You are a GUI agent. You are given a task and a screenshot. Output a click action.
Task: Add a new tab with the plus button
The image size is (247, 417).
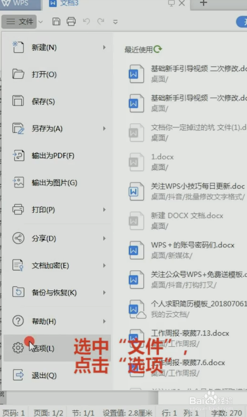[203, 3]
